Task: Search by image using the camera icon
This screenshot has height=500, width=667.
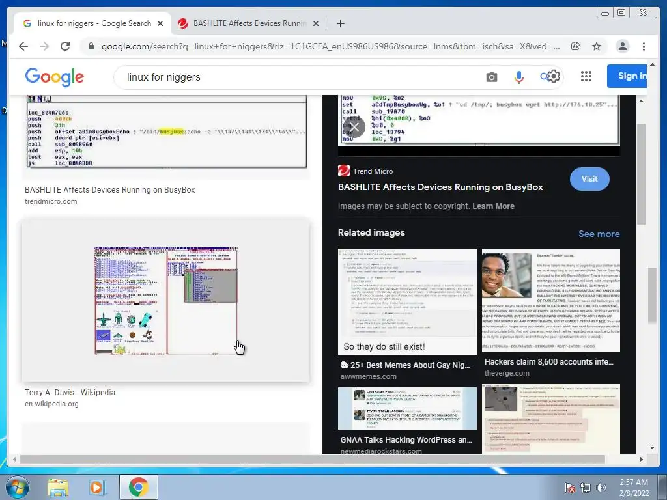Action: [491, 77]
